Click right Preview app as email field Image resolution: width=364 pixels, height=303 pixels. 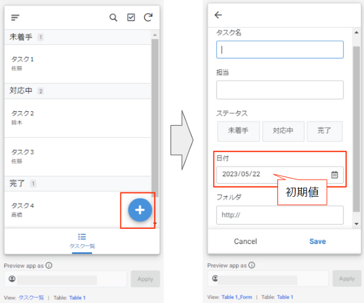(268, 279)
